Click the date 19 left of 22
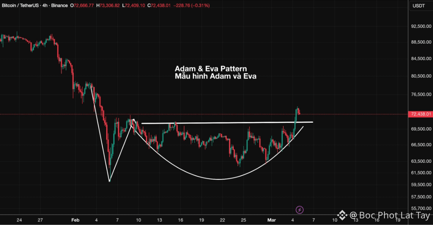 click(201, 220)
